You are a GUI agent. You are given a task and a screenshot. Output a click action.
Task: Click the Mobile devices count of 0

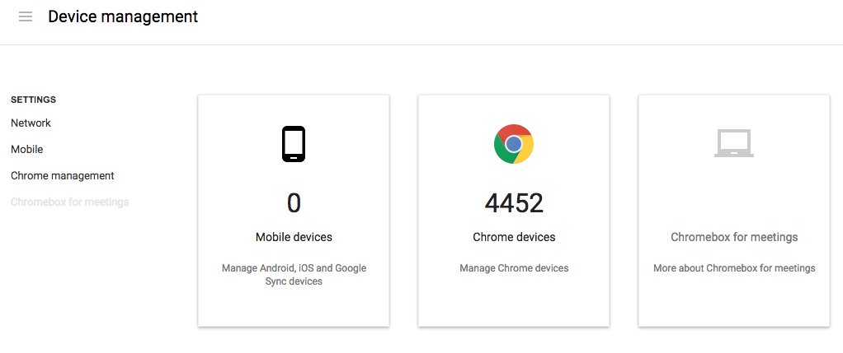294,203
